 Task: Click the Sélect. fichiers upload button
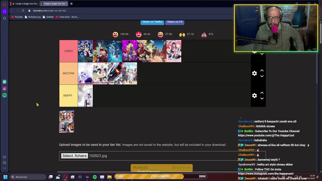tap(74, 156)
